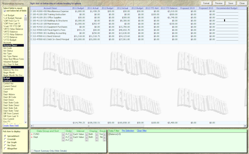Select 'Account Descr' field in the list

tap(13, 45)
